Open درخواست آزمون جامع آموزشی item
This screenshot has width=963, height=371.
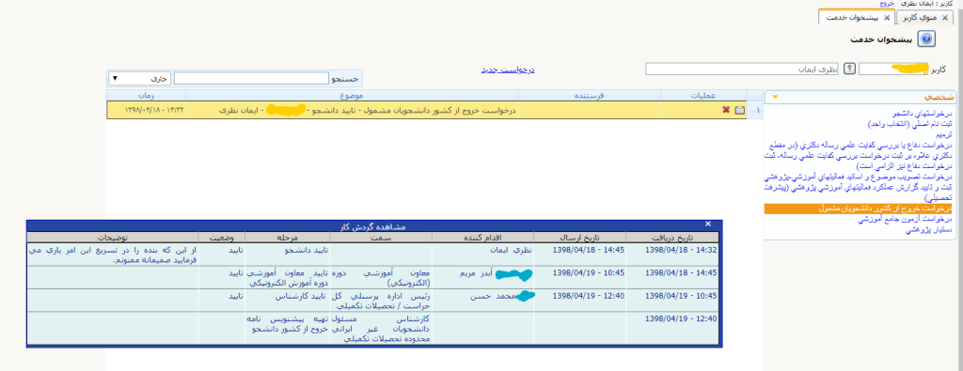tap(905, 219)
